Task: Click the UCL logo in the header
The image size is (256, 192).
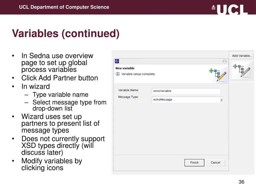Action: tap(232, 9)
